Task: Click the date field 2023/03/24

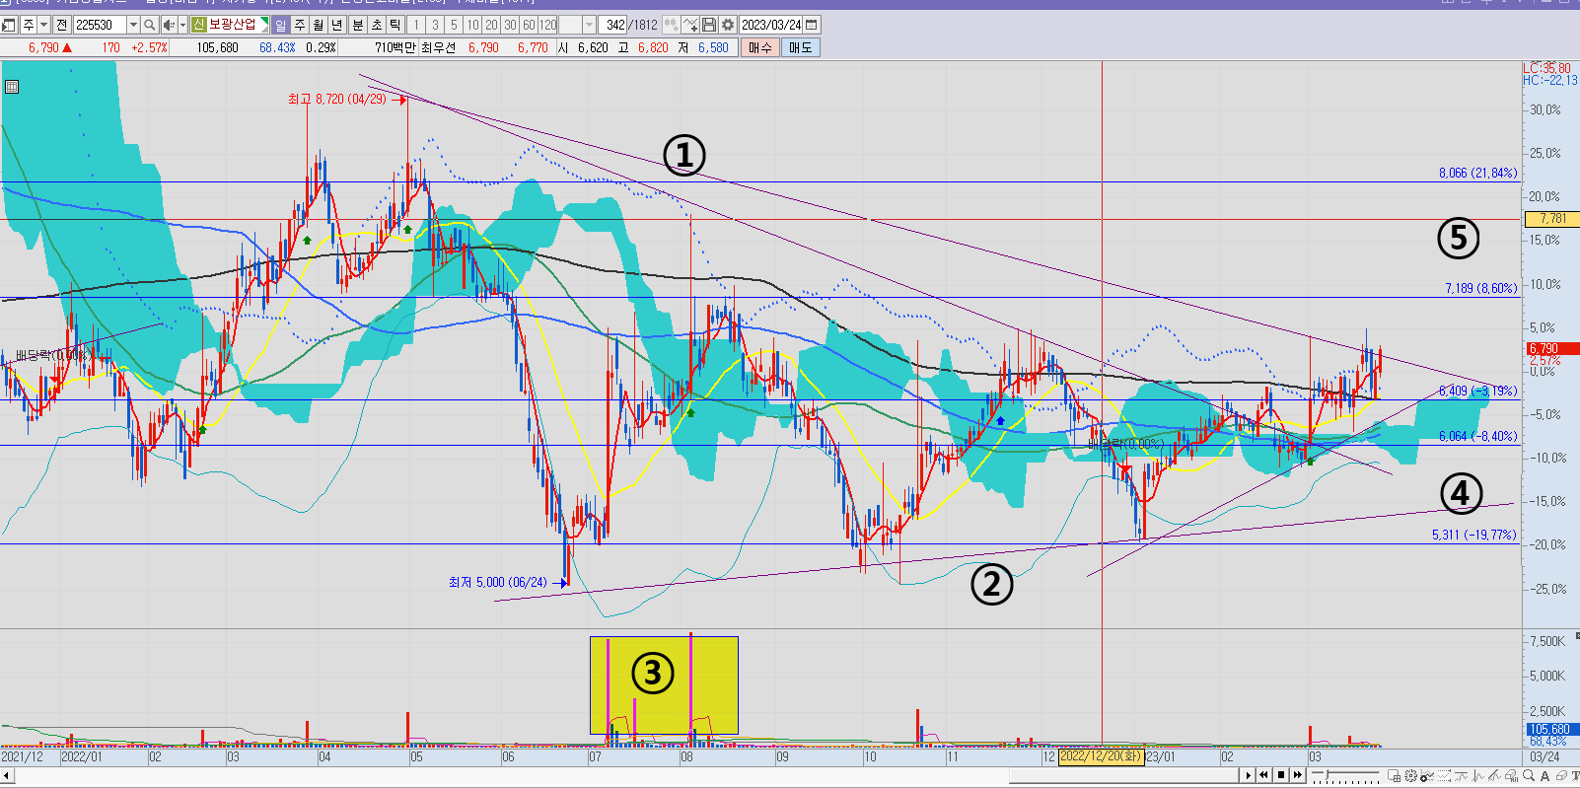Action: point(771,25)
